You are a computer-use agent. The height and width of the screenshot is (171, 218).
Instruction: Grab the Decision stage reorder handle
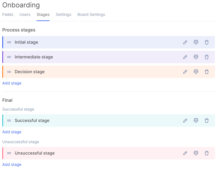pos(9,72)
